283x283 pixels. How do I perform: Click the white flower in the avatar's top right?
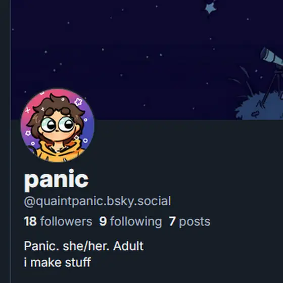pyautogui.click(x=78, y=102)
